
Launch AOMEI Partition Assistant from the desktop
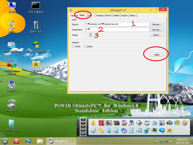(12, 68)
